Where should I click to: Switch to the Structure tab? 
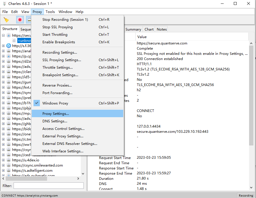pyautogui.click(x=10, y=29)
